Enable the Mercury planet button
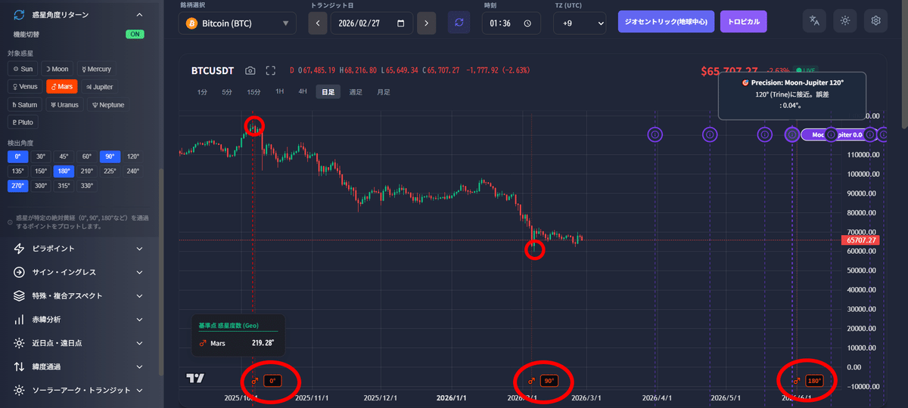The width and height of the screenshot is (908, 408). [96, 69]
